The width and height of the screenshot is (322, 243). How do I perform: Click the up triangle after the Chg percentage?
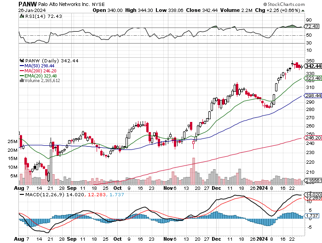point(303,11)
